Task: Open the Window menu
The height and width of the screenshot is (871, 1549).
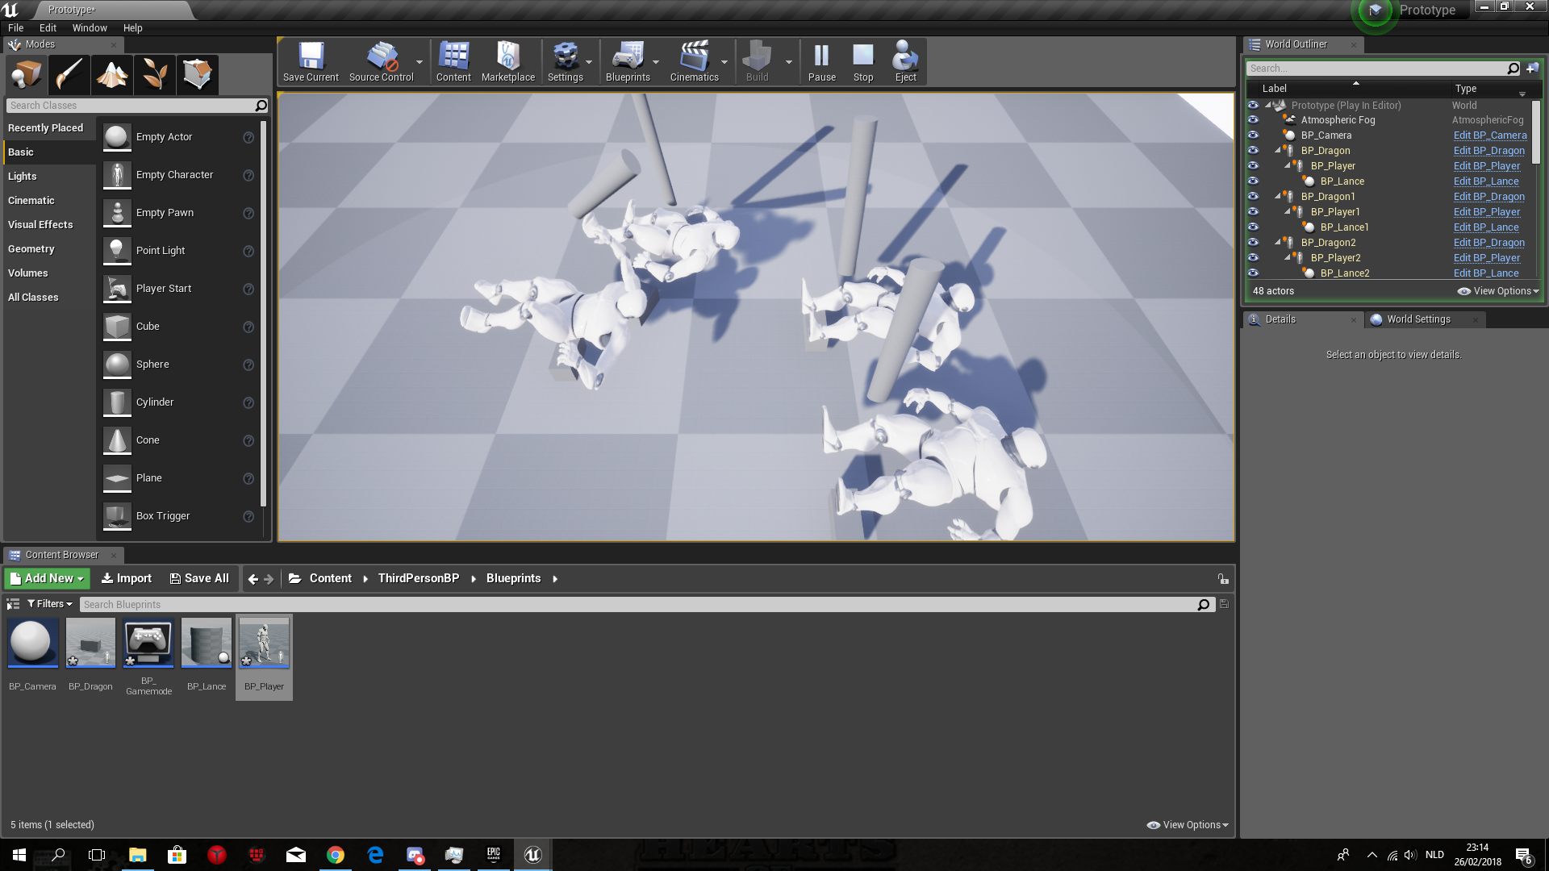Action: (90, 28)
